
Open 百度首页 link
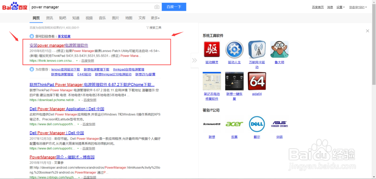(x=318, y=7)
